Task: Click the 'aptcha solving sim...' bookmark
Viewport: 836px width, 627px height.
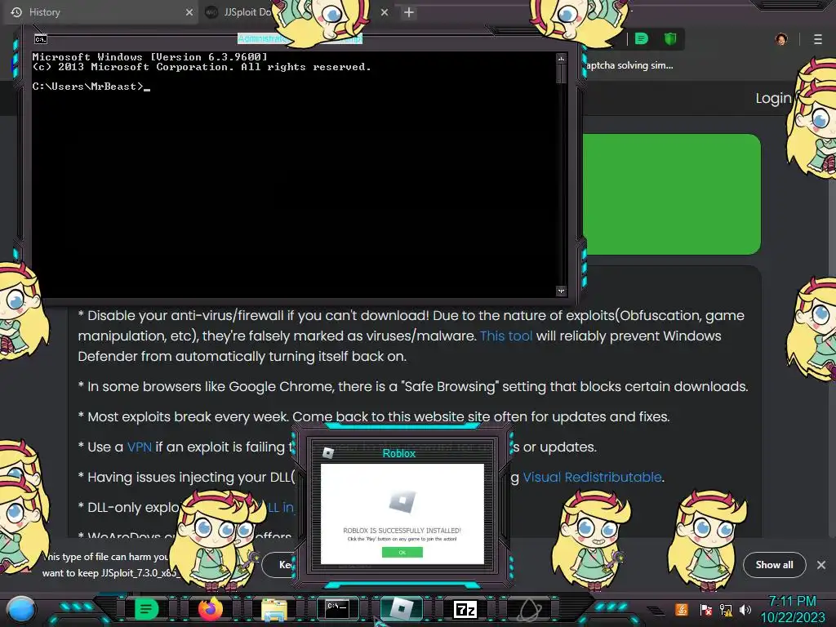Action: [x=629, y=65]
